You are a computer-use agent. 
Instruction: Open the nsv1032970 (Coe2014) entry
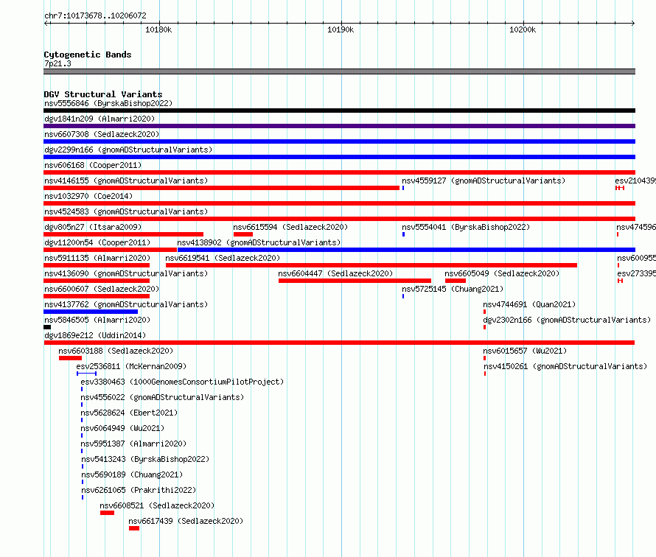(x=88, y=196)
